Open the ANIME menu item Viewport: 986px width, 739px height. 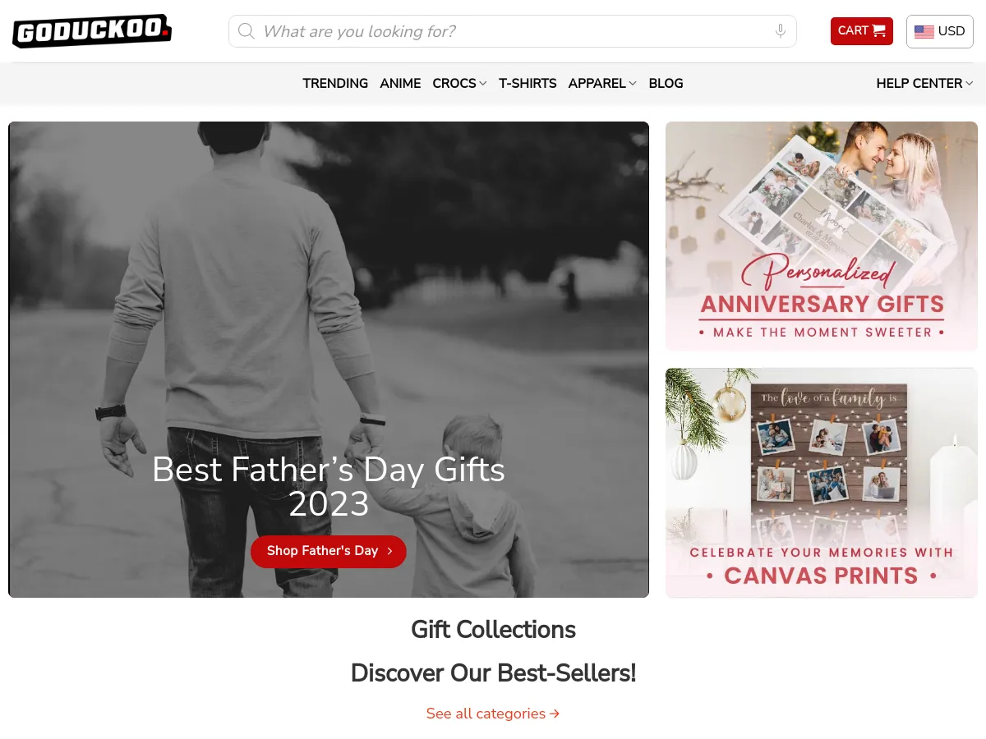click(400, 83)
